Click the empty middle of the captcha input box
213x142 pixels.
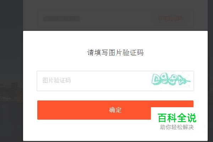[x=109, y=81]
